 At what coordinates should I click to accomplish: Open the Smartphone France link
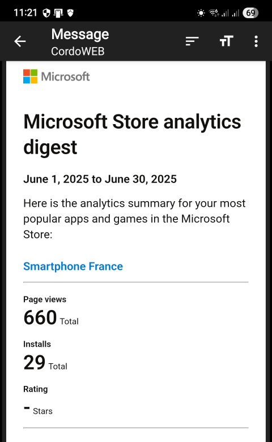(73, 266)
